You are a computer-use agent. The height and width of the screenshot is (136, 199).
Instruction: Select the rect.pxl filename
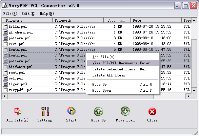coord(17,44)
